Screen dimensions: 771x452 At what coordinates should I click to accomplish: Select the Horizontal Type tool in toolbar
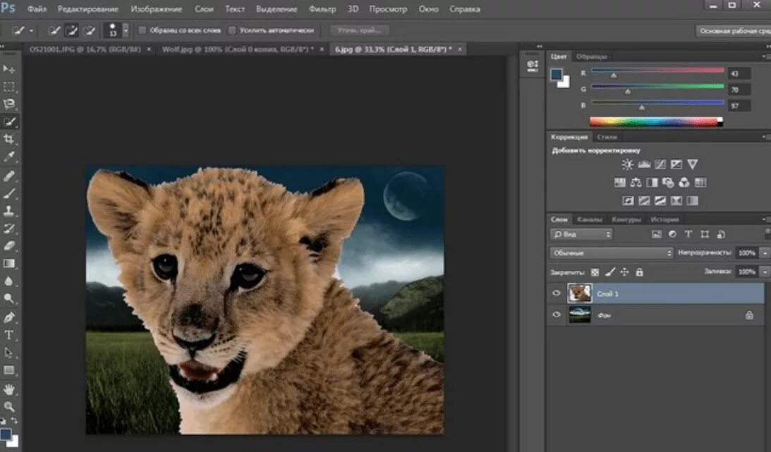pyautogui.click(x=9, y=334)
